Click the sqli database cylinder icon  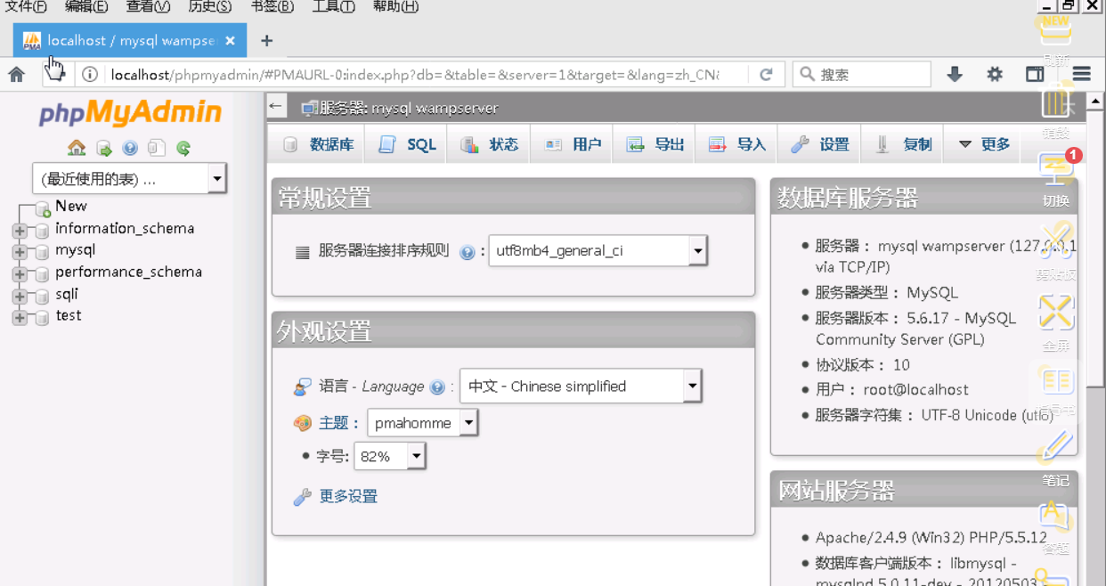tap(41, 296)
